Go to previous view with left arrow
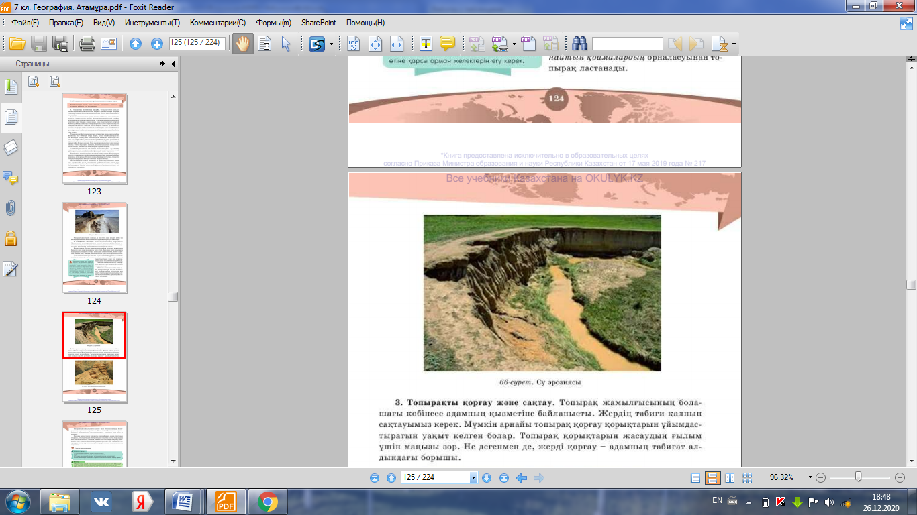The image size is (917, 515). coord(522,478)
